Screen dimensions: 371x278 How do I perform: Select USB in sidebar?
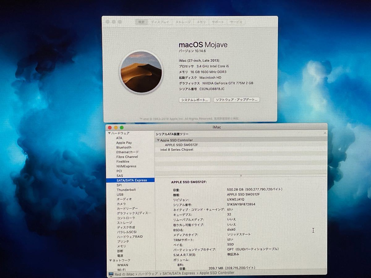point(120,195)
